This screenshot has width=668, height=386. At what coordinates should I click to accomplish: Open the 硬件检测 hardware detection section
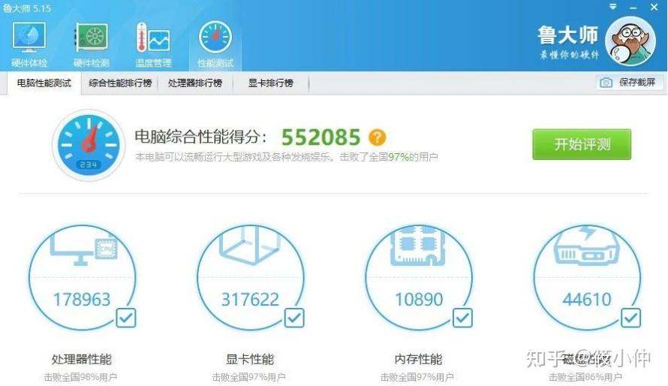(x=91, y=45)
